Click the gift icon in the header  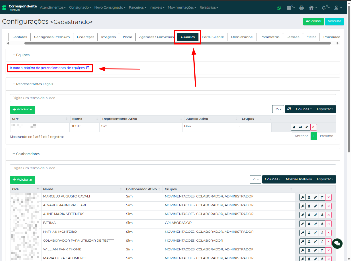click(x=312, y=8)
